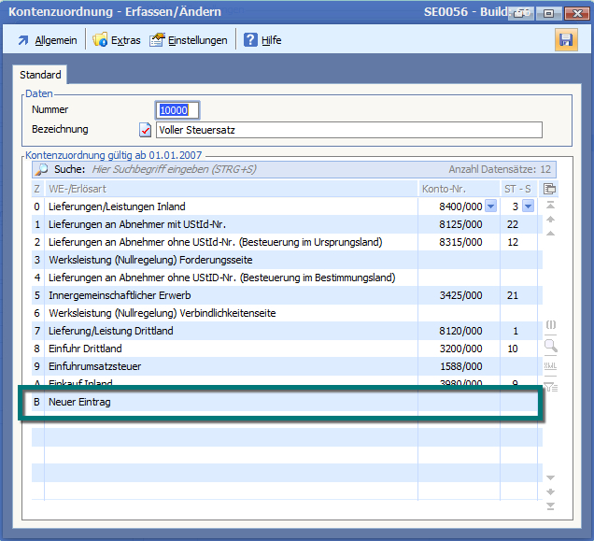Toggle the checkmark icon beside Bezeichnung
Screen dimensions: 594x541
click(145, 130)
